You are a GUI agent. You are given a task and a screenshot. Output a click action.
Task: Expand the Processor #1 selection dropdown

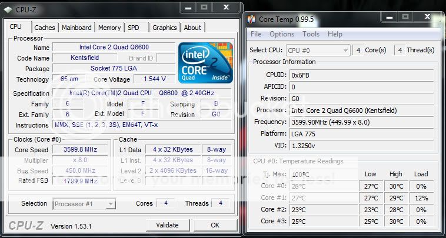tap(84, 204)
